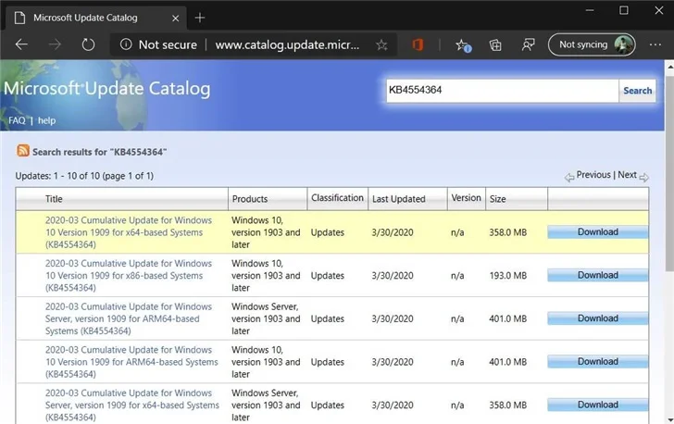The image size is (674, 424).
Task: Close the Microsoft Update Catalog tab
Action: (174, 18)
